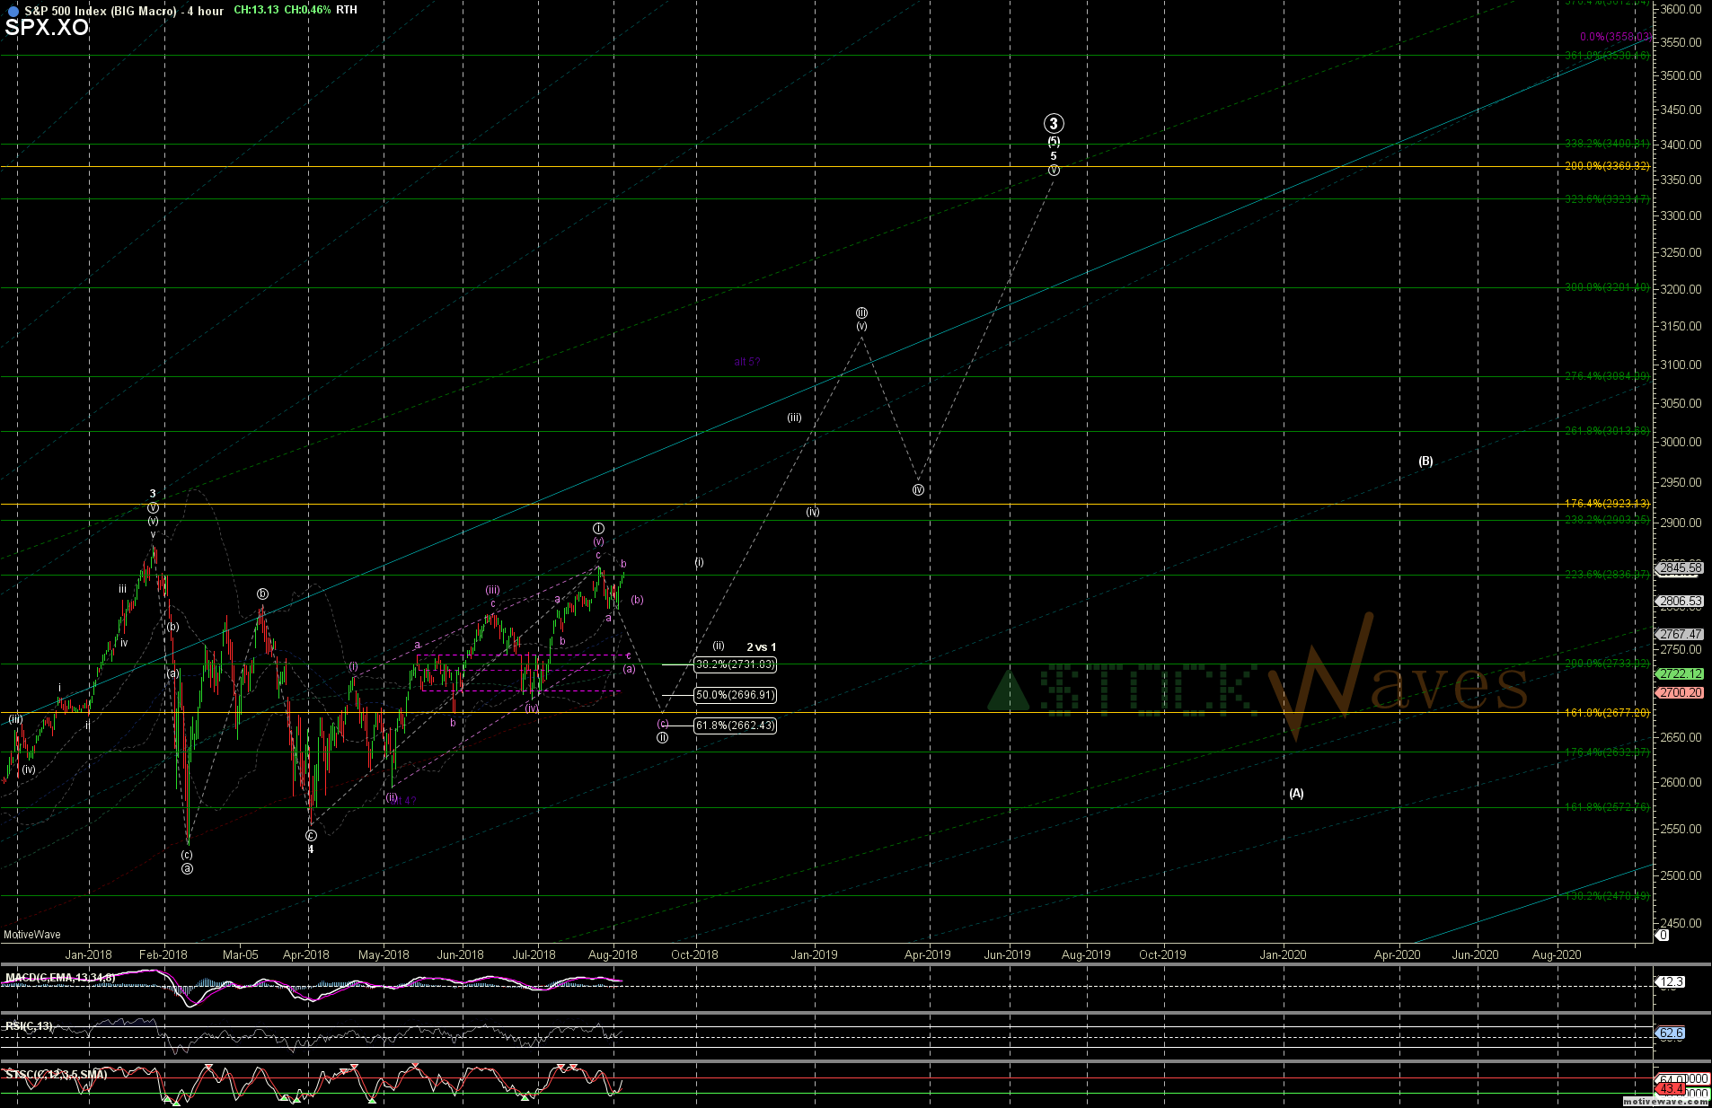The image size is (1712, 1108).
Task: Click the circled ii label beside the 61.8% retracement
Action: point(662,737)
